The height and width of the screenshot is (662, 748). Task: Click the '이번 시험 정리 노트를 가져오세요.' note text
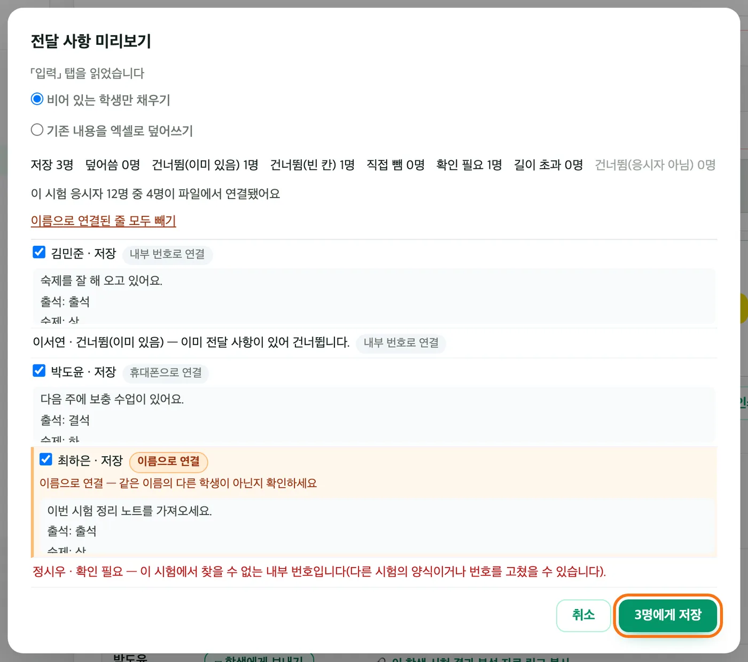130,511
